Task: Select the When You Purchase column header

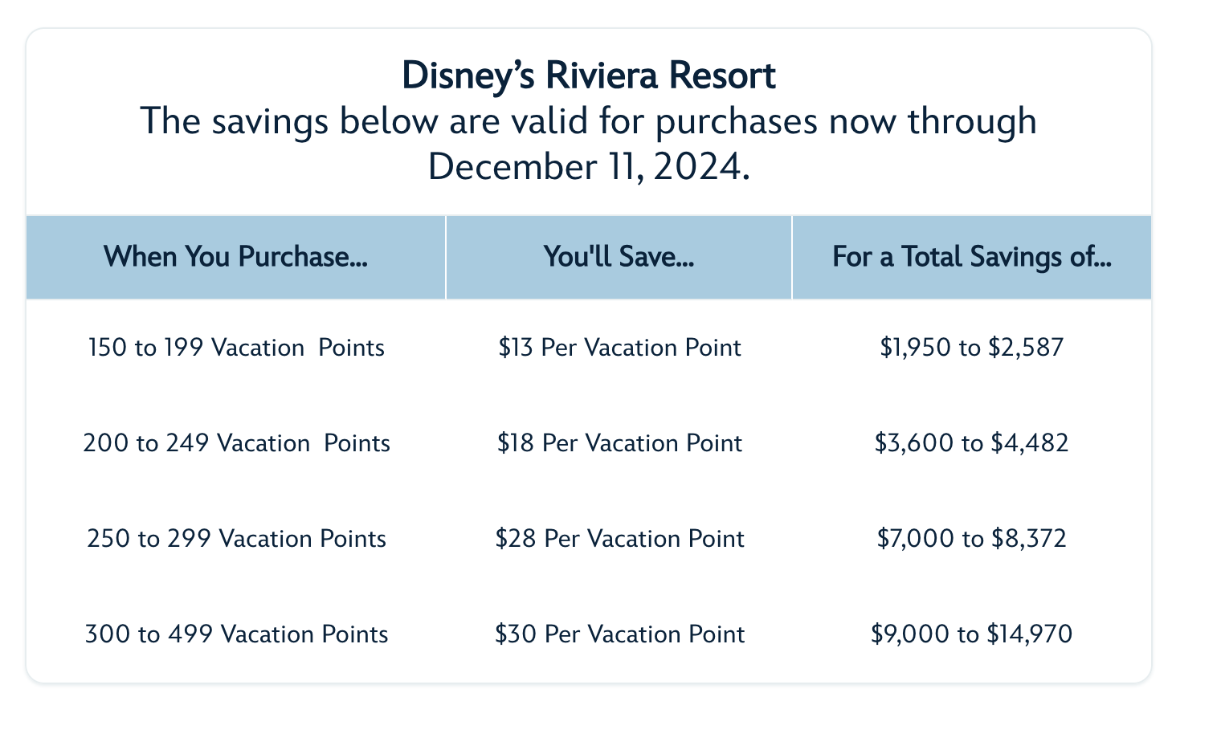Action: click(235, 257)
